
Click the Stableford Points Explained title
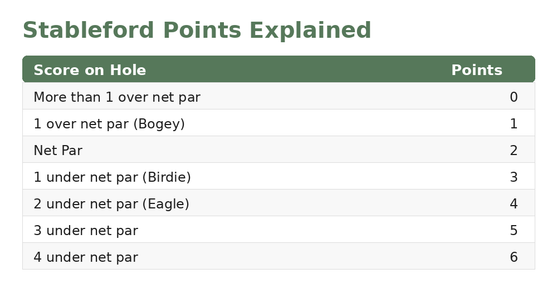point(197,30)
